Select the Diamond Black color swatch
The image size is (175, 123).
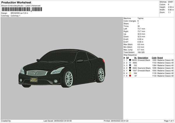(x=130, y=68)
